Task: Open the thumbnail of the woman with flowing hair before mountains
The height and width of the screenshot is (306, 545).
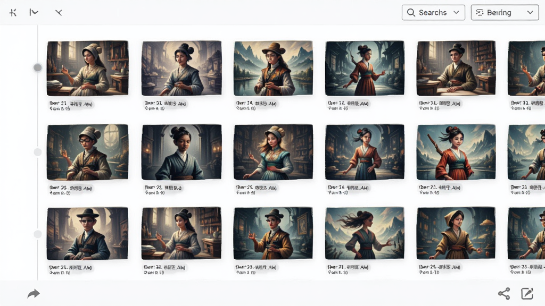Action: tap(365, 233)
